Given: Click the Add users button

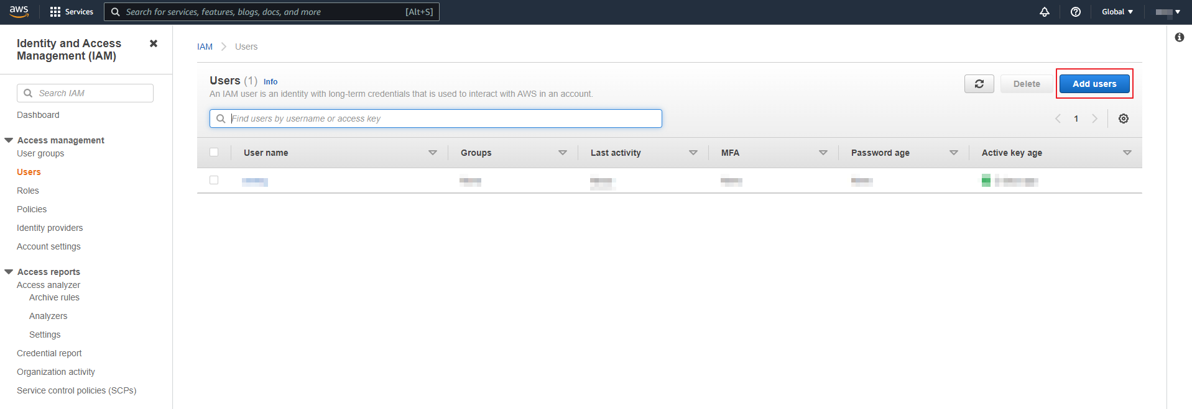Looking at the screenshot, I should [x=1094, y=84].
